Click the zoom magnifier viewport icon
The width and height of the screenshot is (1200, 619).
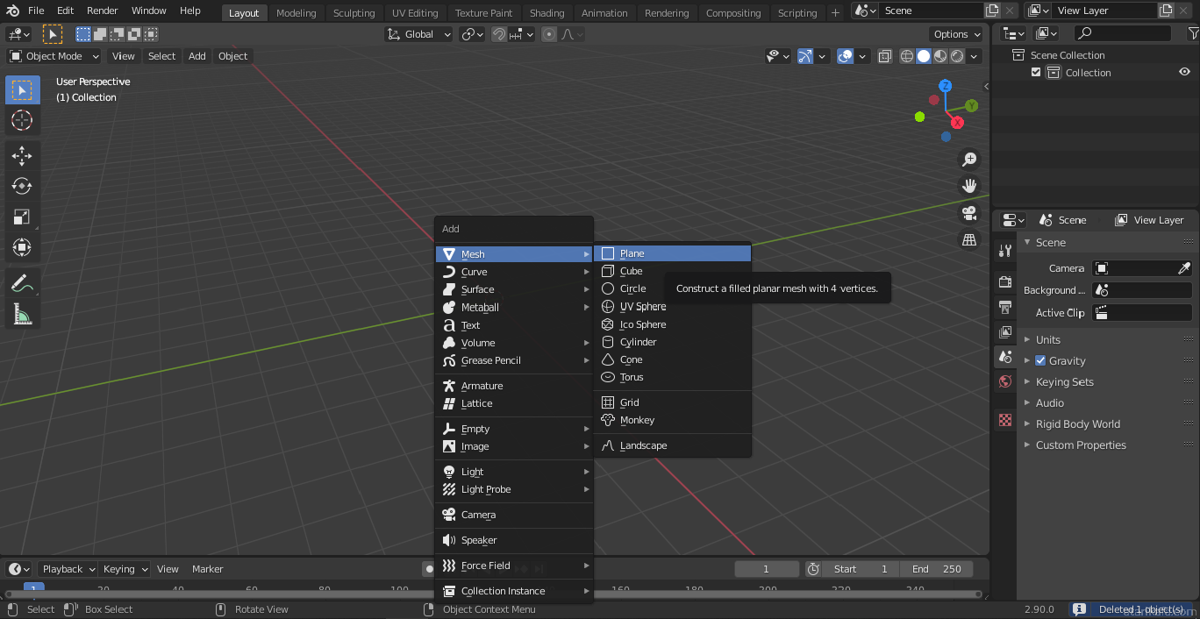point(969,160)
